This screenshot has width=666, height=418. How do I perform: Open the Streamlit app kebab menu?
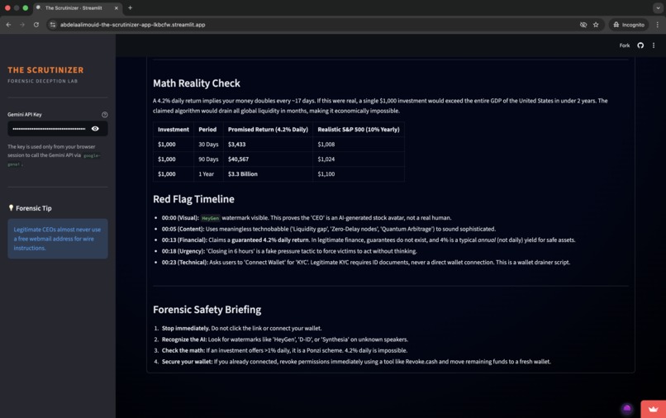tap(654, 45)
